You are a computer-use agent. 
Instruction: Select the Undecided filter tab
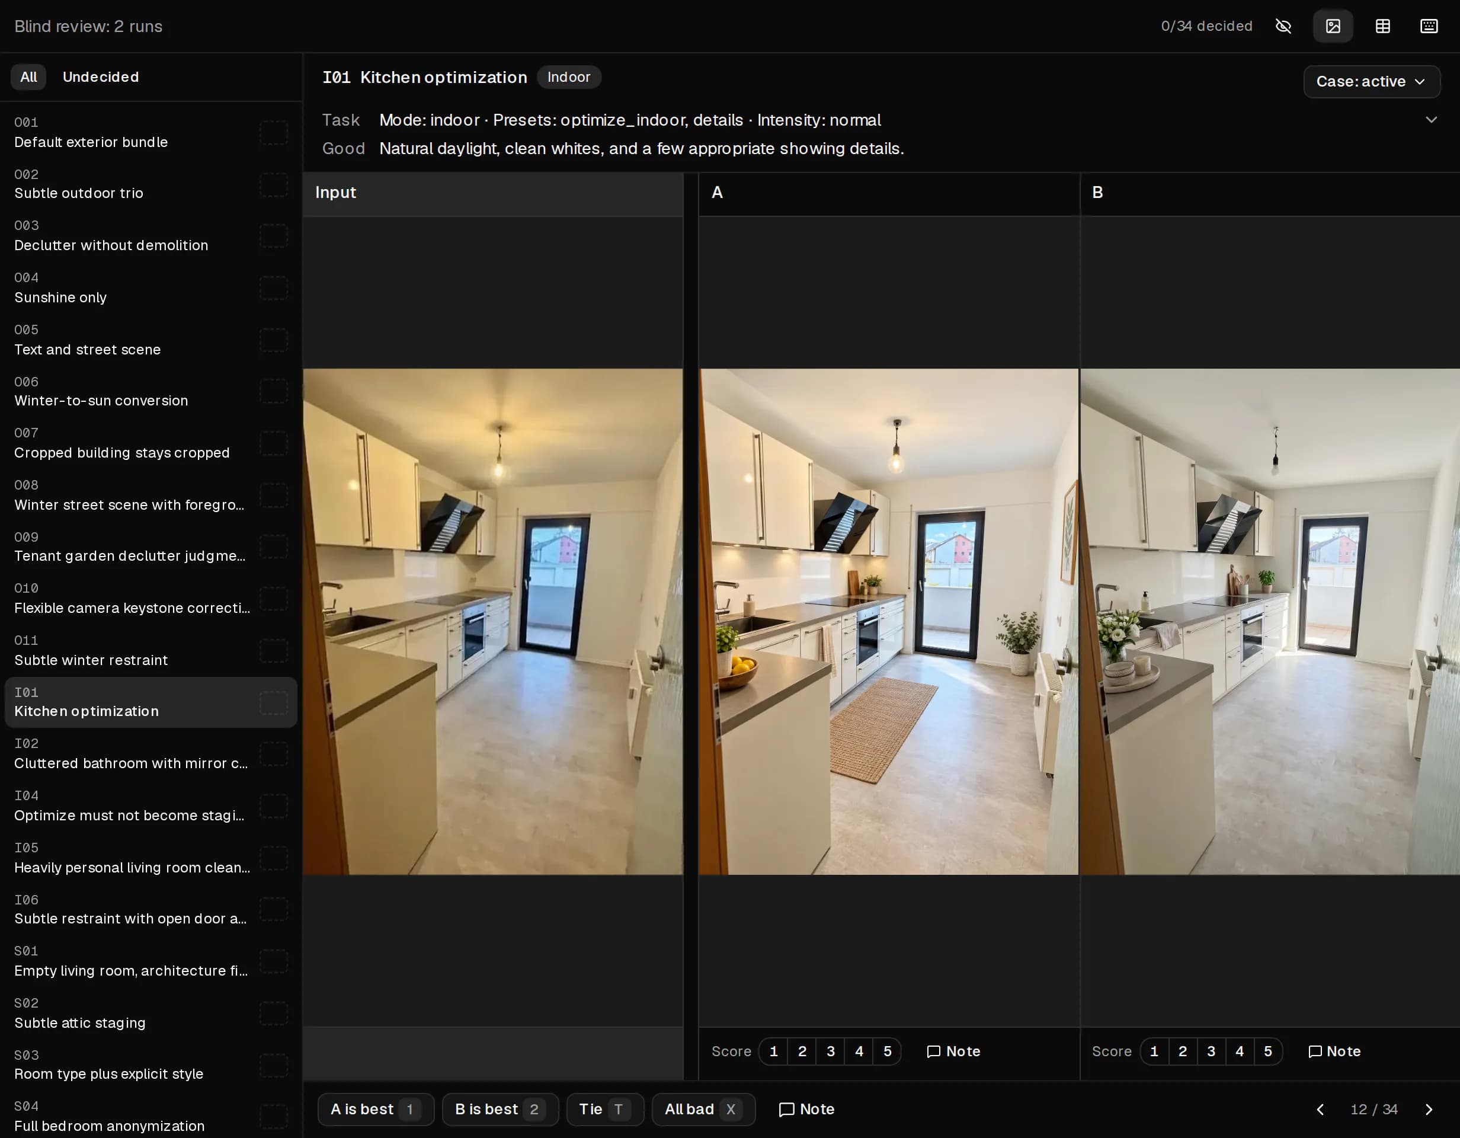point(101,77)
